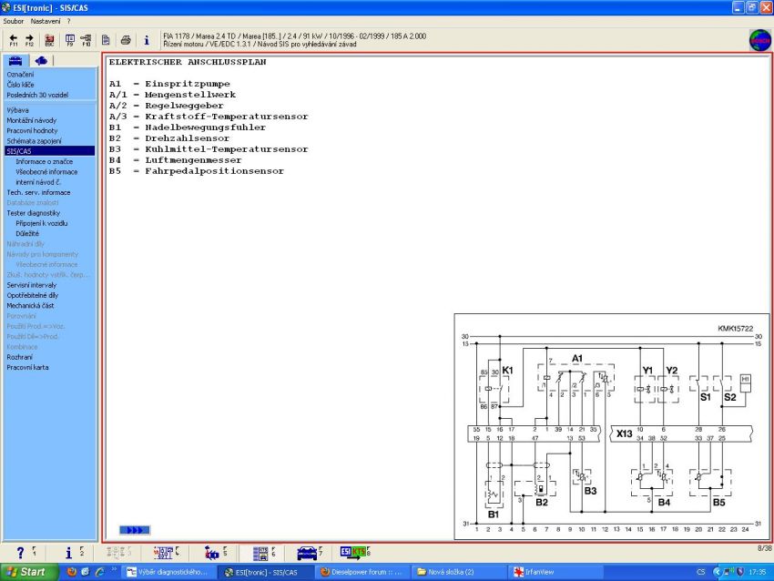Image resolution: width=774 pixels, height=581 pixels.
Task: Go back with the F11 arrow
Action: click(14, 40)
